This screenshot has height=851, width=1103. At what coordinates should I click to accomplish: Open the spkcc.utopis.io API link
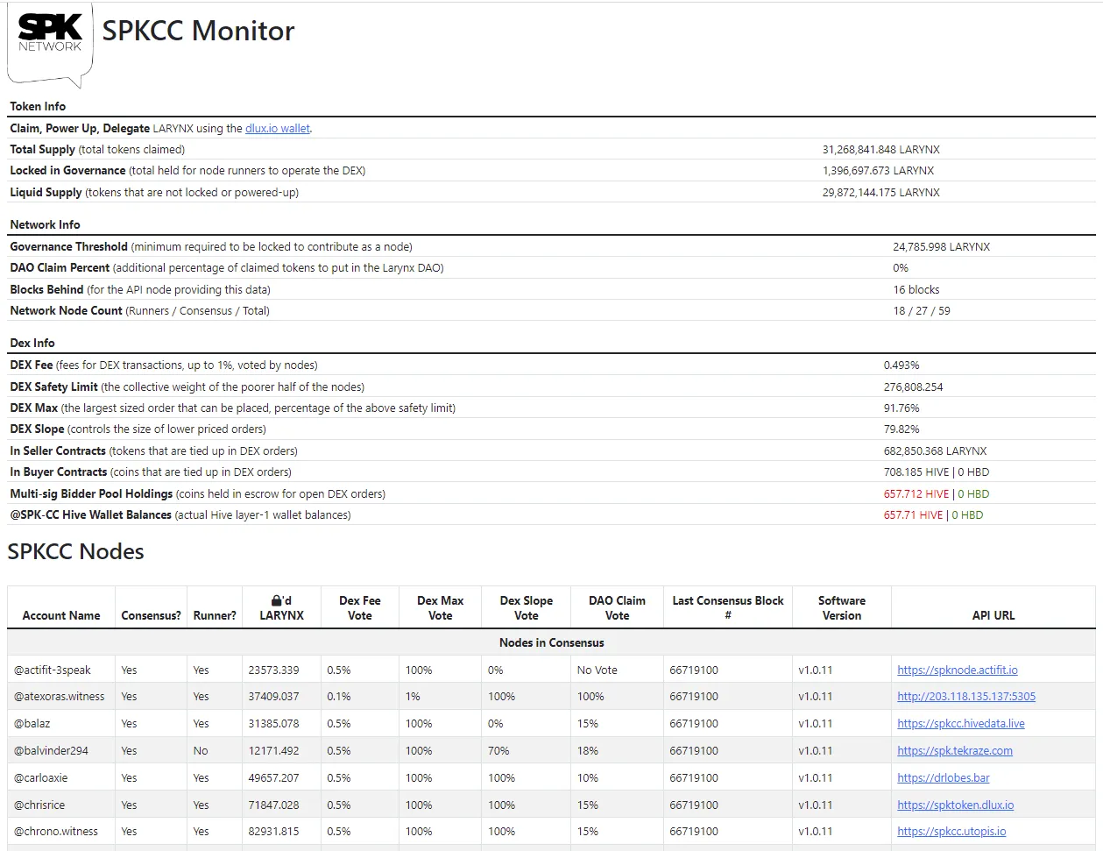click(951, 832)
